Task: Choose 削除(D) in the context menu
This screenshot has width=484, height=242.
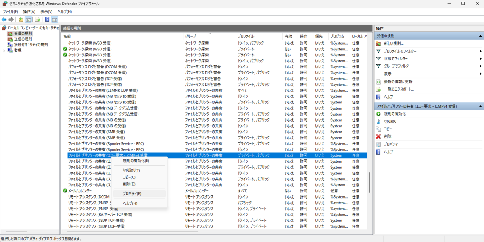Action: (139, 184)
